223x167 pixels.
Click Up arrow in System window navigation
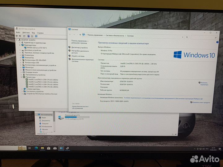80,35
